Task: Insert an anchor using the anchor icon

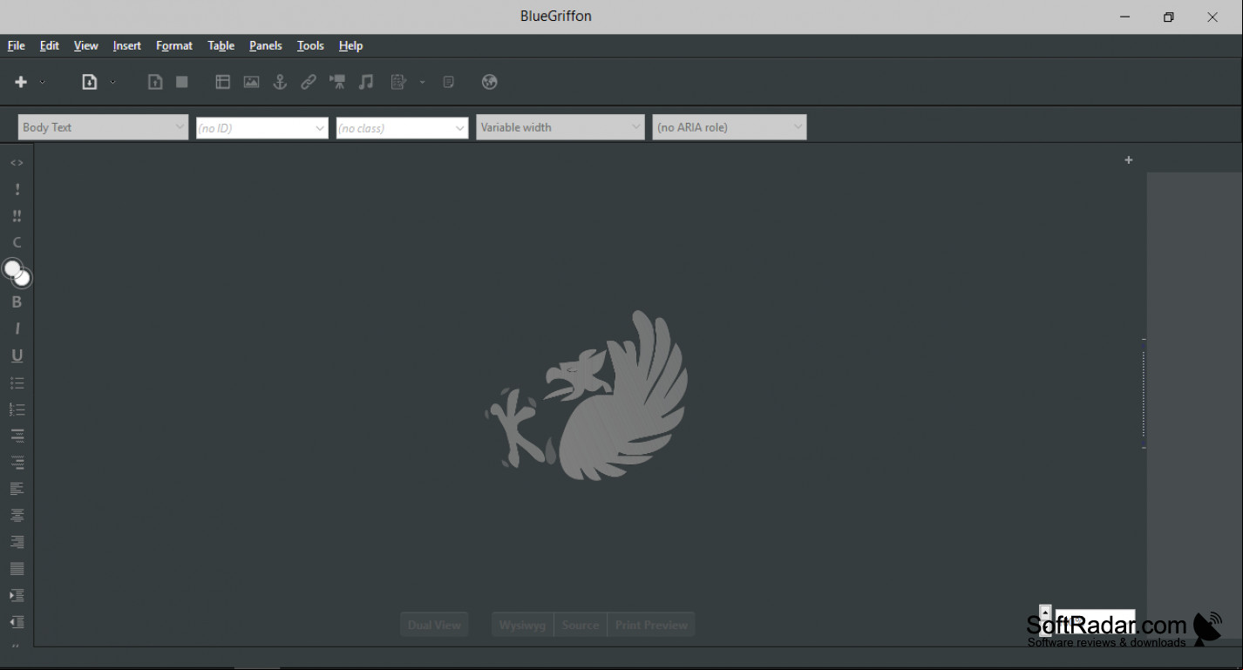Action: pos(280,82)
